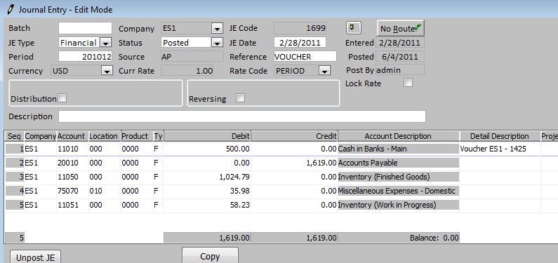Viewport: 558px width, 263px height.
Task: Select account cell 75070
Action: click(x=72, y=191)
